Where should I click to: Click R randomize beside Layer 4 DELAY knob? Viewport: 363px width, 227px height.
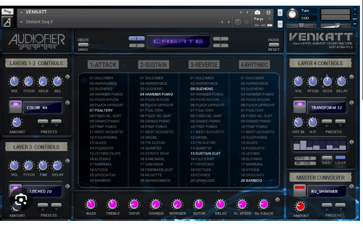[351, 77]
